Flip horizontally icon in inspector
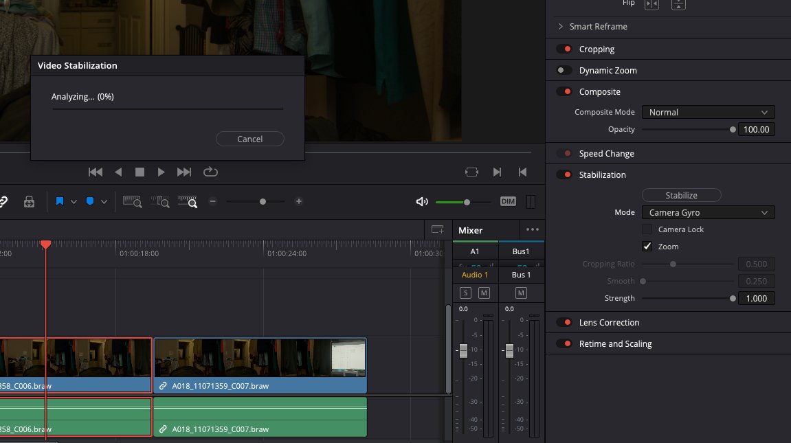The image size is (791, 443). (x=651, y=5)
